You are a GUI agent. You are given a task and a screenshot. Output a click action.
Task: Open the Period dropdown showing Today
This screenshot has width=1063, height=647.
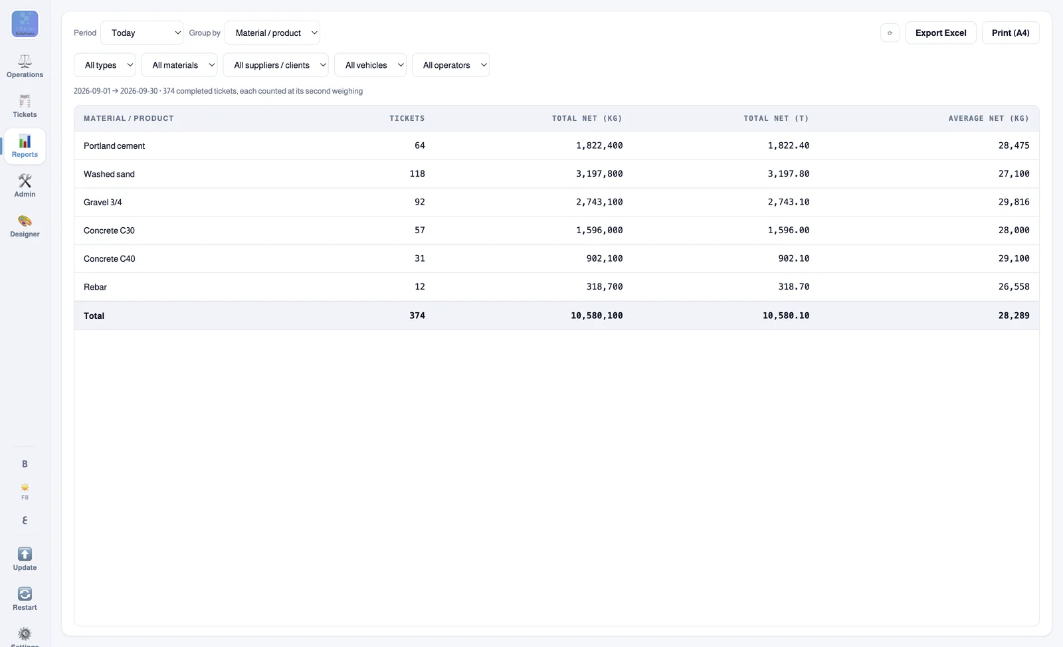[142, 33]
